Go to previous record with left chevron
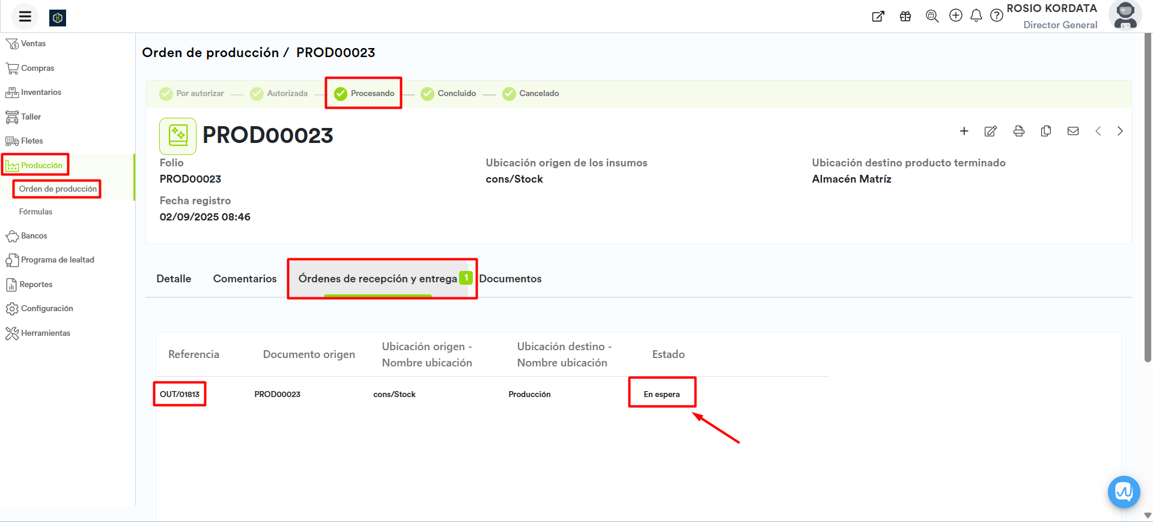1153x522 pixels. coord(1098,131)
